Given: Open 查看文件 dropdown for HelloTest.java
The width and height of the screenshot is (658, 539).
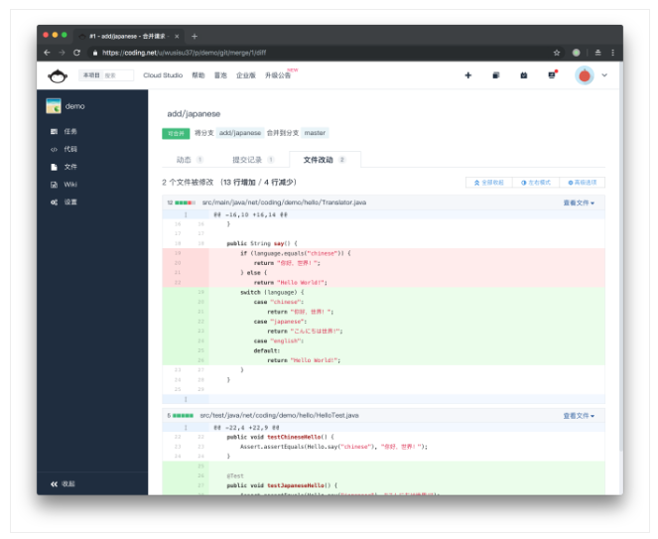Looking at the screenshot, I should [579, 416].
